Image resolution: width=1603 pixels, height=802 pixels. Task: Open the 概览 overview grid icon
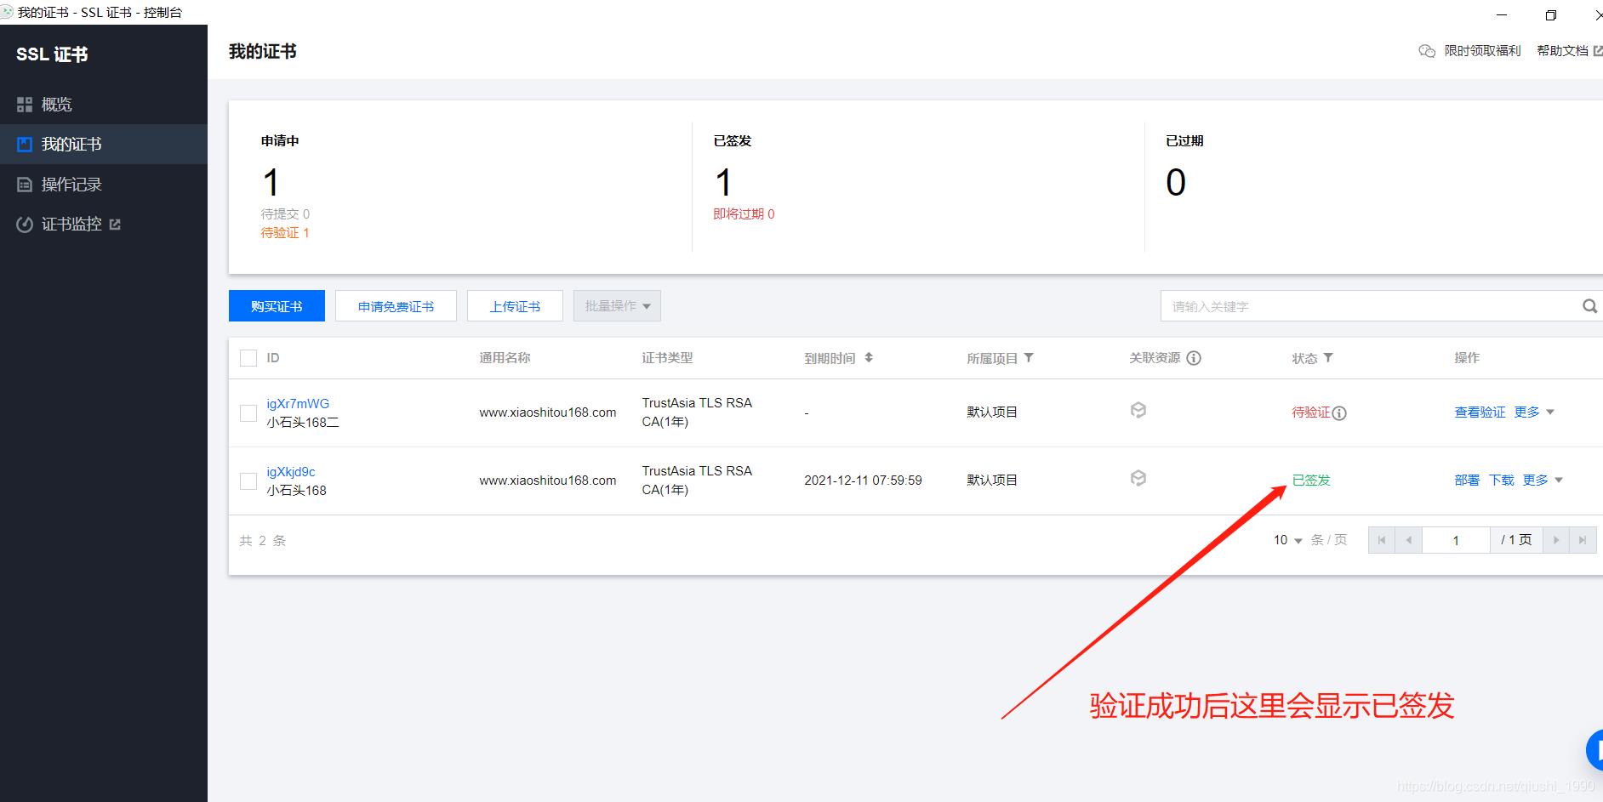click(x=25, y=105)
